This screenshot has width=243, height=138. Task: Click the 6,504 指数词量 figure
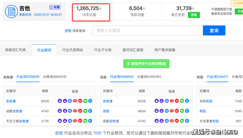[137, 8]
